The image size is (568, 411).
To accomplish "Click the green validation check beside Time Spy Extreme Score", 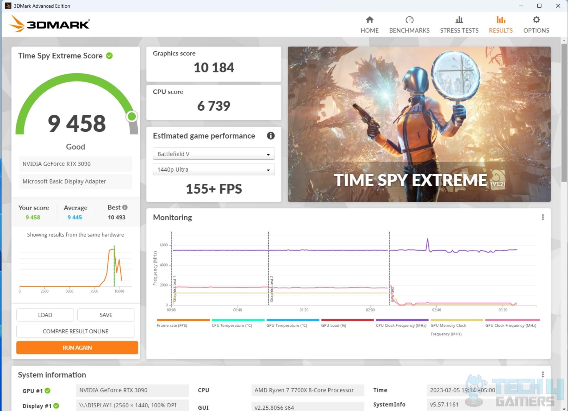I will click(x=110, y=56).
